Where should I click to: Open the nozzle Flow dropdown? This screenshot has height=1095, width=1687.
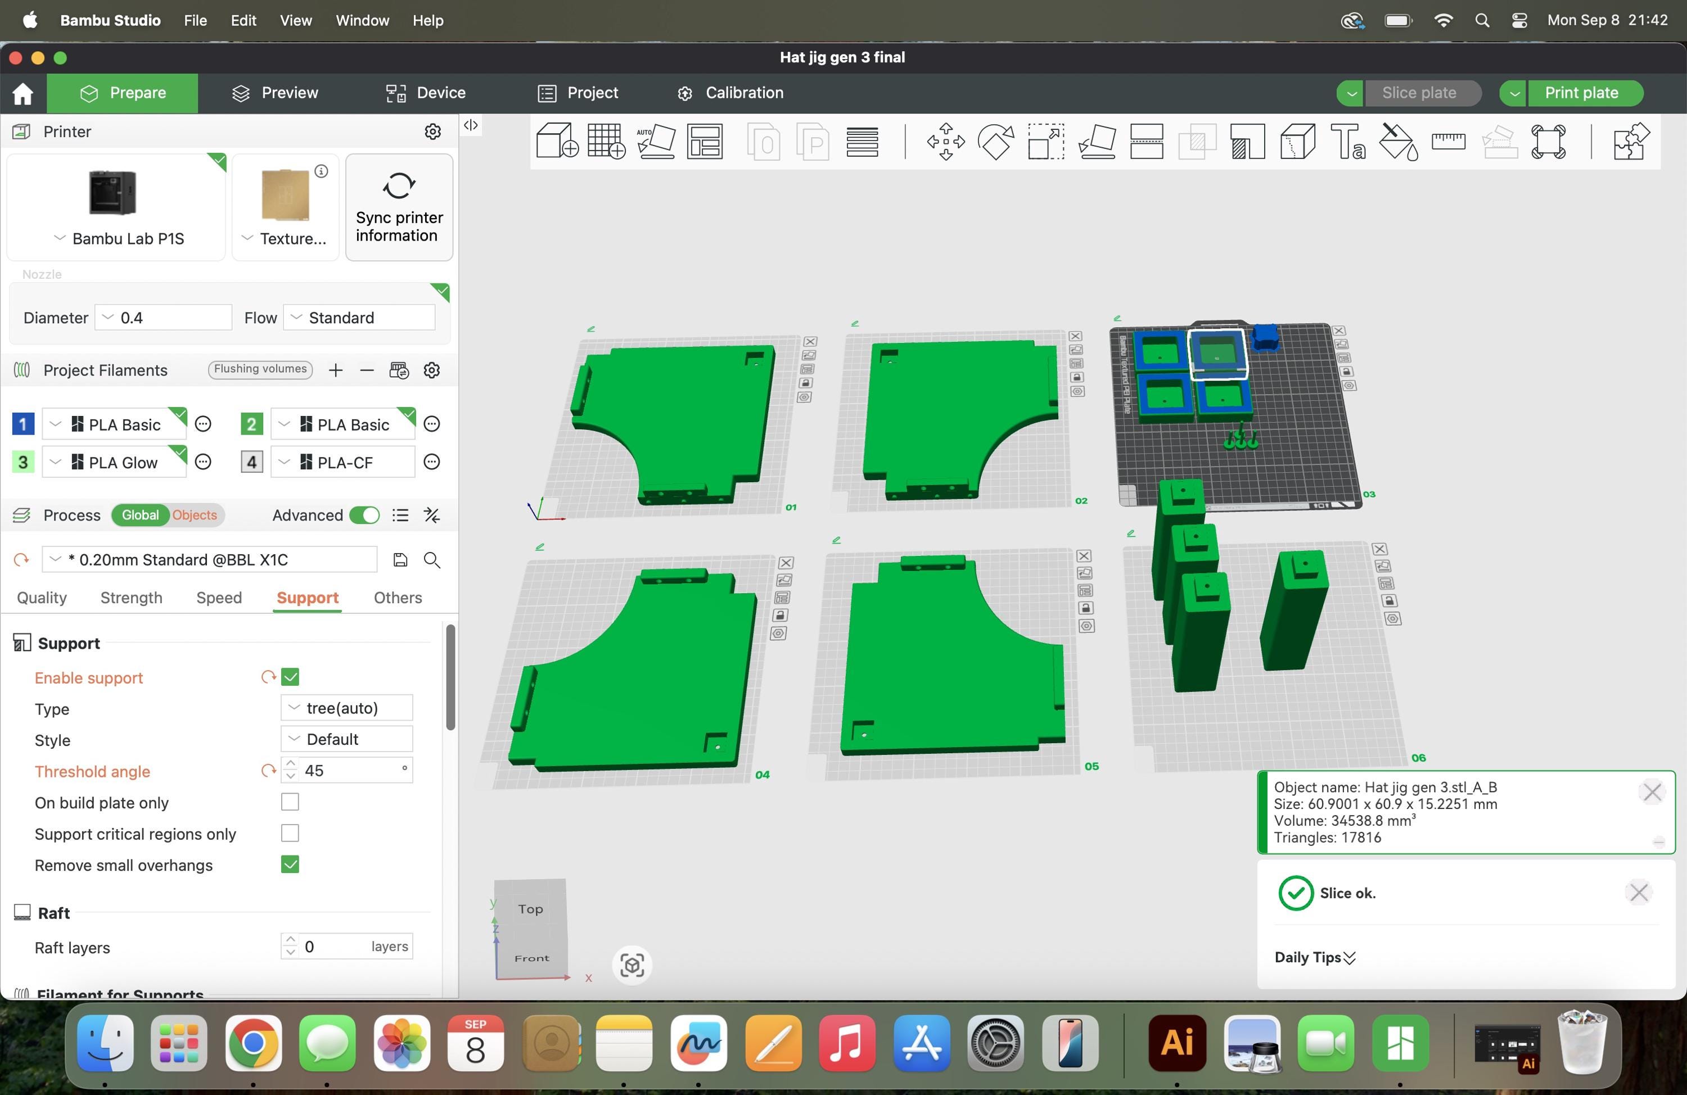pyautogui.click(x=359, y=318)
